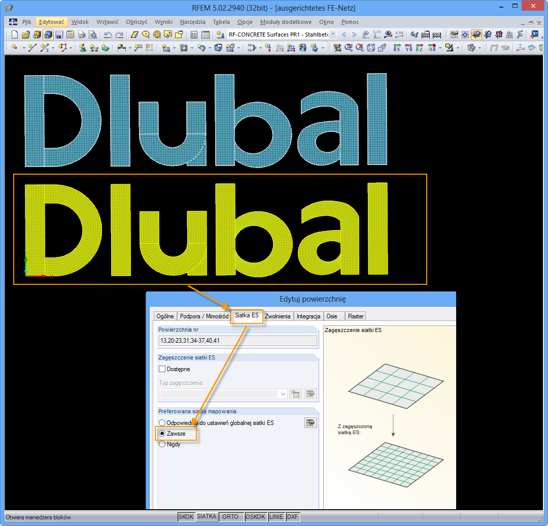Viewport: 548px width, 526px height.
Task: Expand the New Surface dropdown arrow
Action: click(174, 48)
